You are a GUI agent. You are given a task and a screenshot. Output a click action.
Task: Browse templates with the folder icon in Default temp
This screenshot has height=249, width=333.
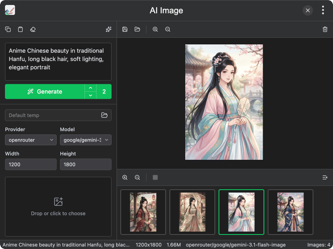pos(104,115)
